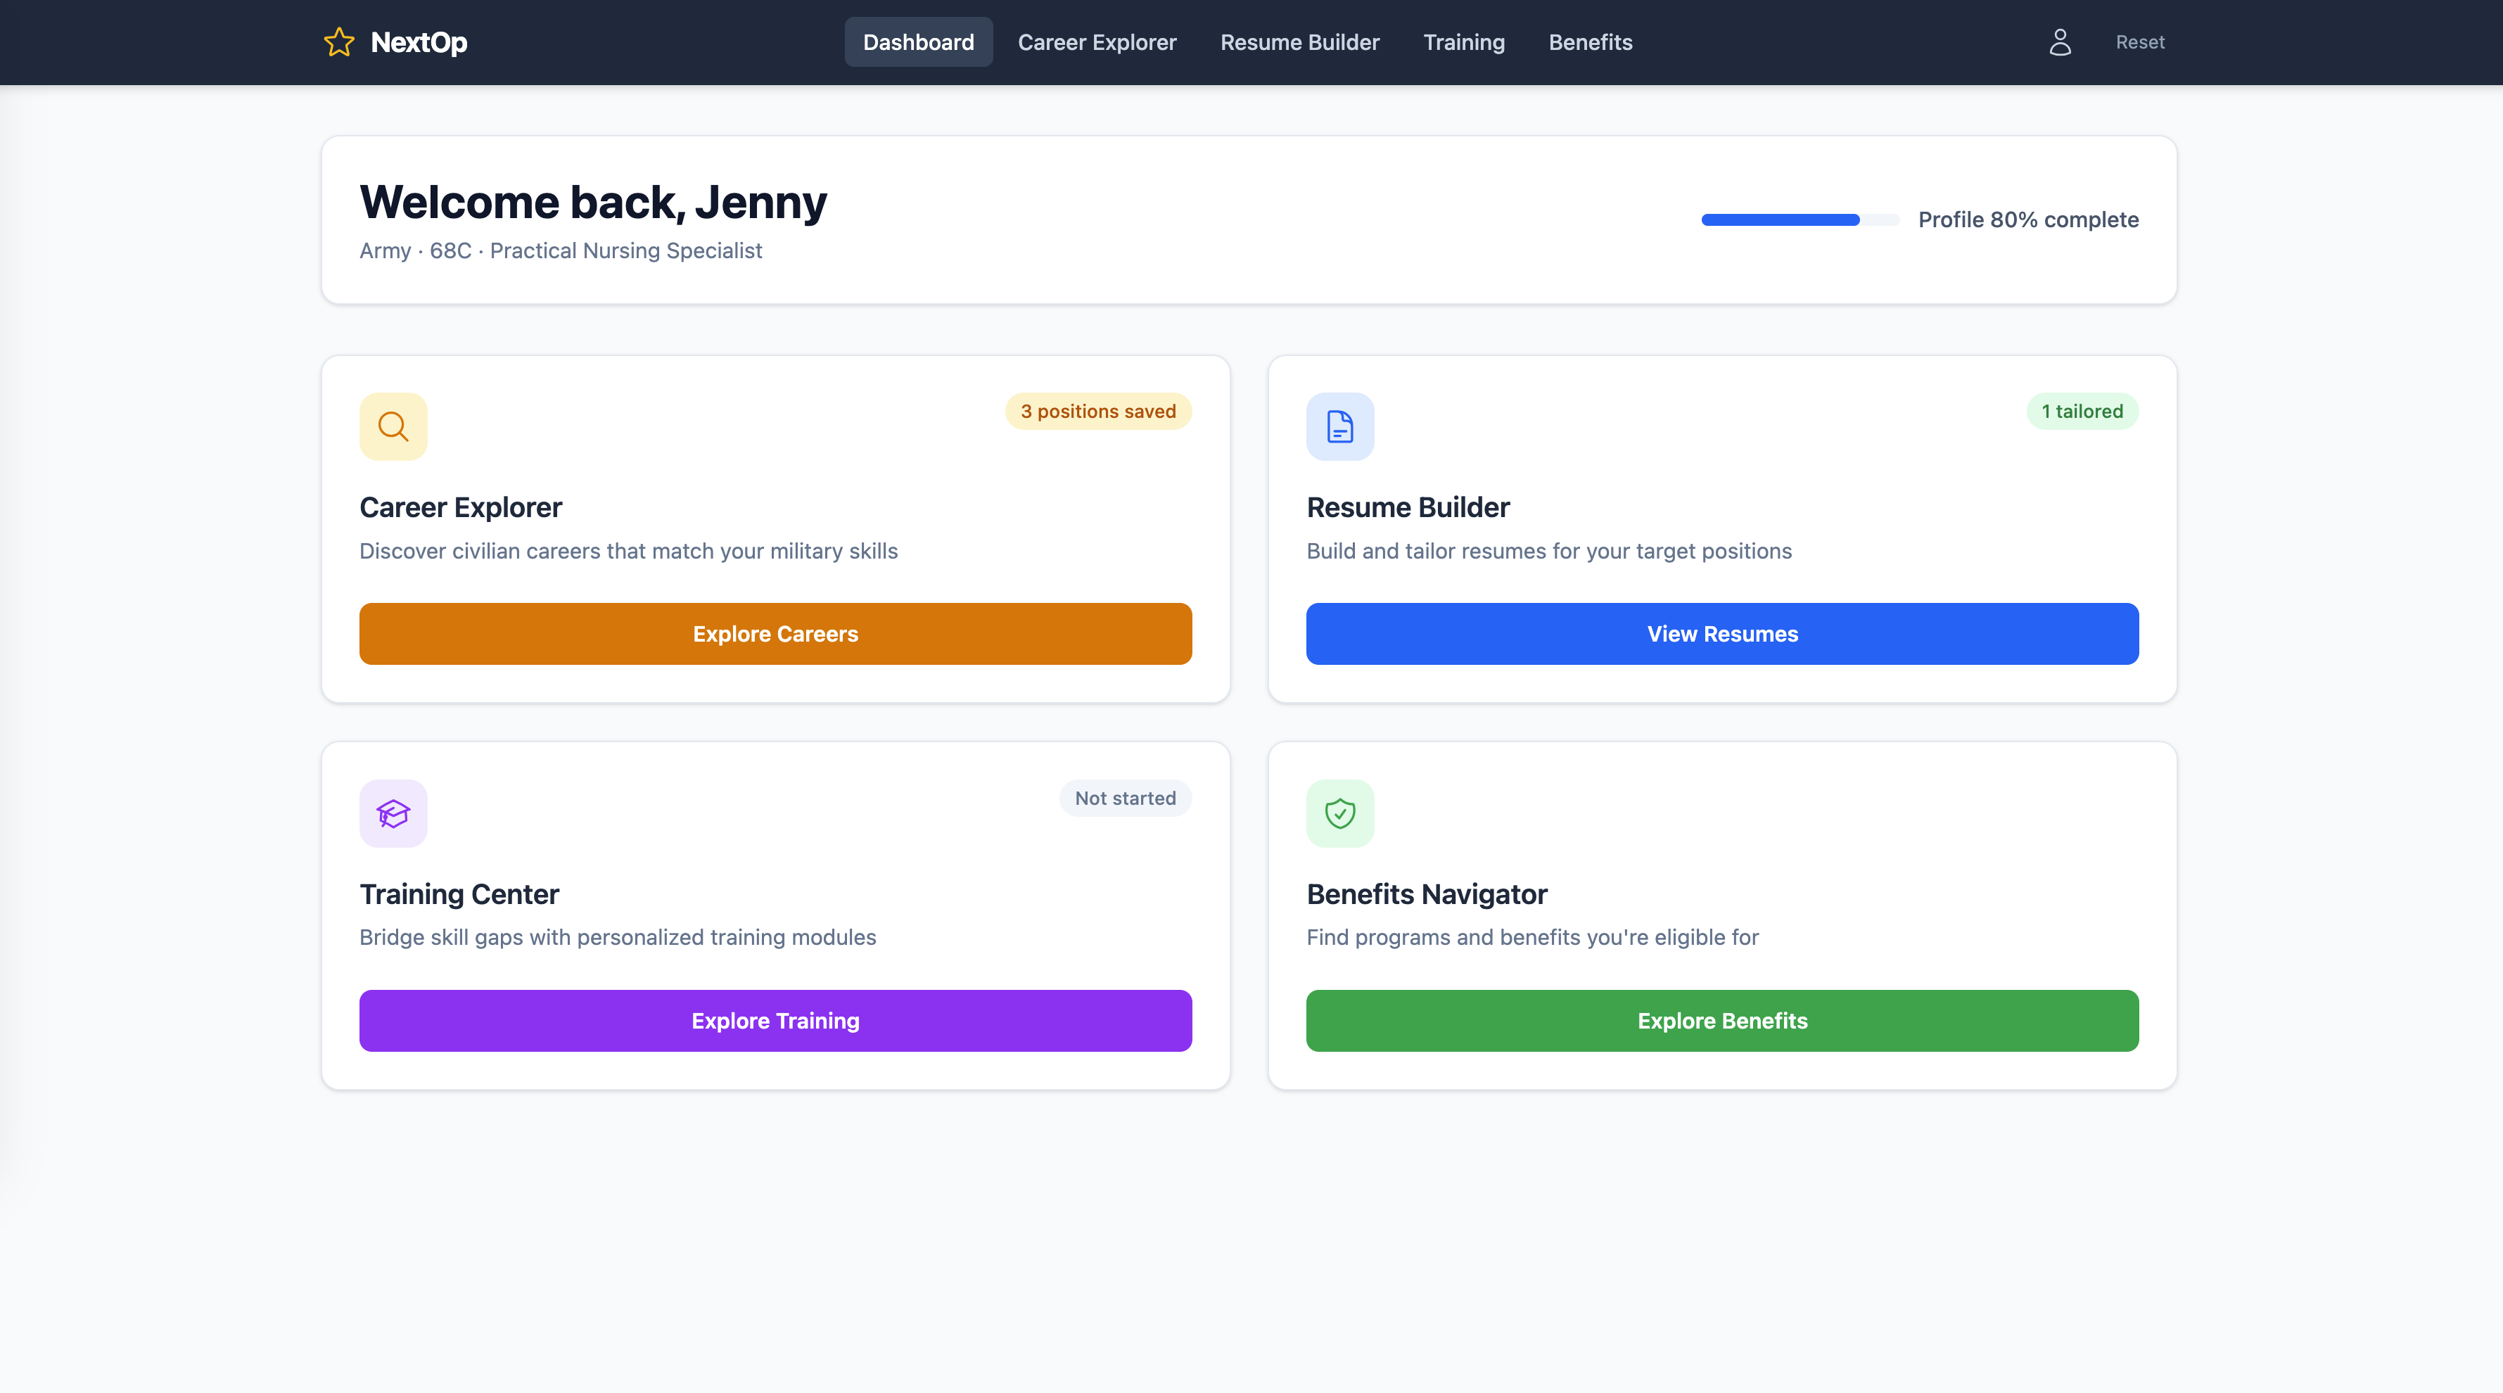Go to Resume Builder in navbar
The image size is (2503, 1393).
pos(1299,42)
